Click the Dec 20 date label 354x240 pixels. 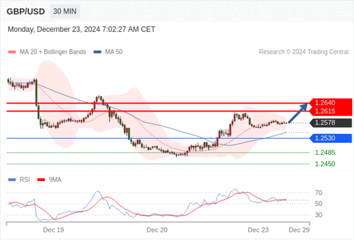(157, 230)
